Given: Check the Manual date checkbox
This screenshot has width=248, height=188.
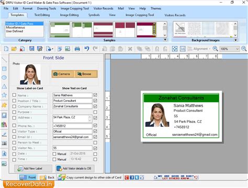Looking at the screenshot, I should tap(54, 154).
